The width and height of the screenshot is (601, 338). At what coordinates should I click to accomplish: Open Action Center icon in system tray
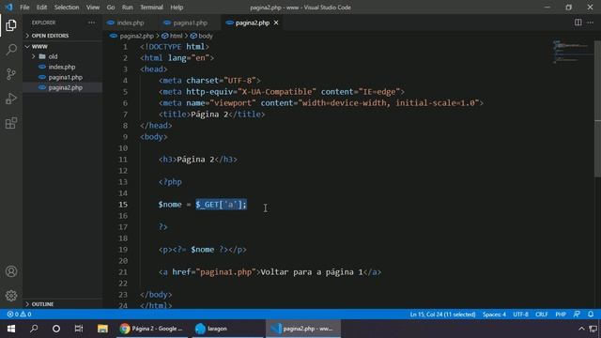coord(593,329)
